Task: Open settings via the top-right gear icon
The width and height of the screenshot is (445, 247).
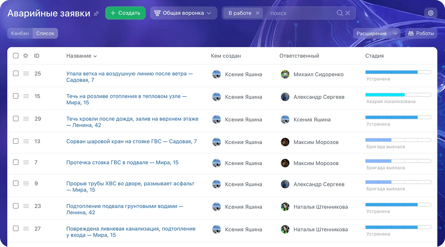Action: (431, 13)
